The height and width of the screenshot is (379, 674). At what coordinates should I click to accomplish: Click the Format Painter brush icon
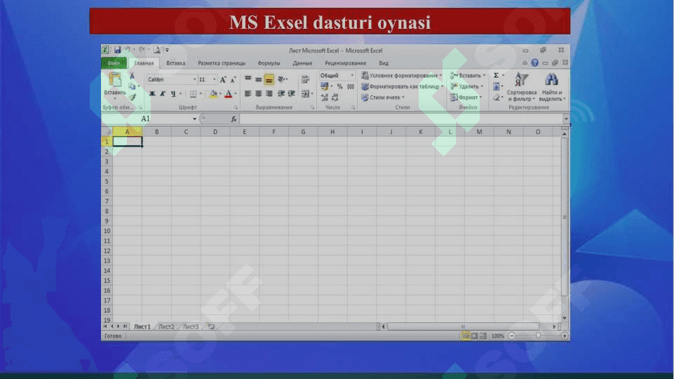point(133,98)
